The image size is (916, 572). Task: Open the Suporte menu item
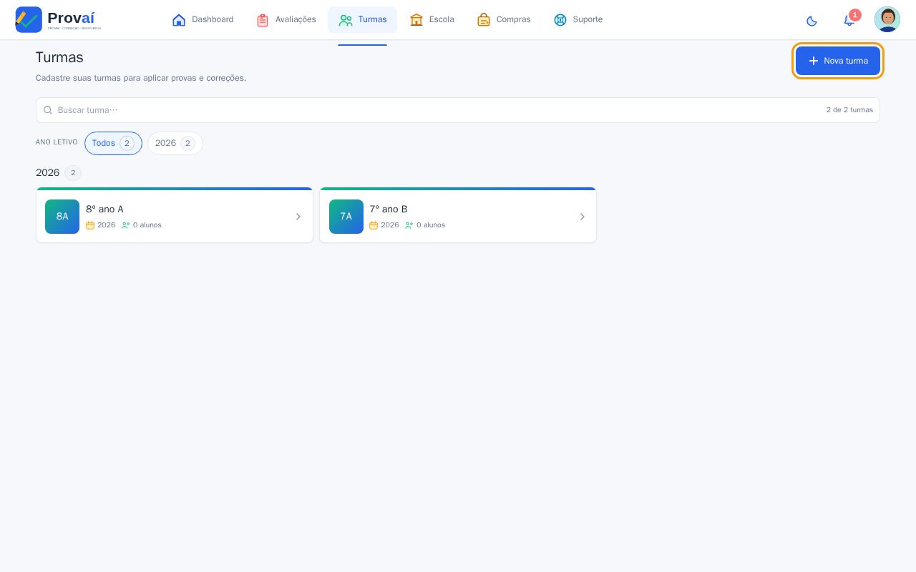click(x=578, y=20)
